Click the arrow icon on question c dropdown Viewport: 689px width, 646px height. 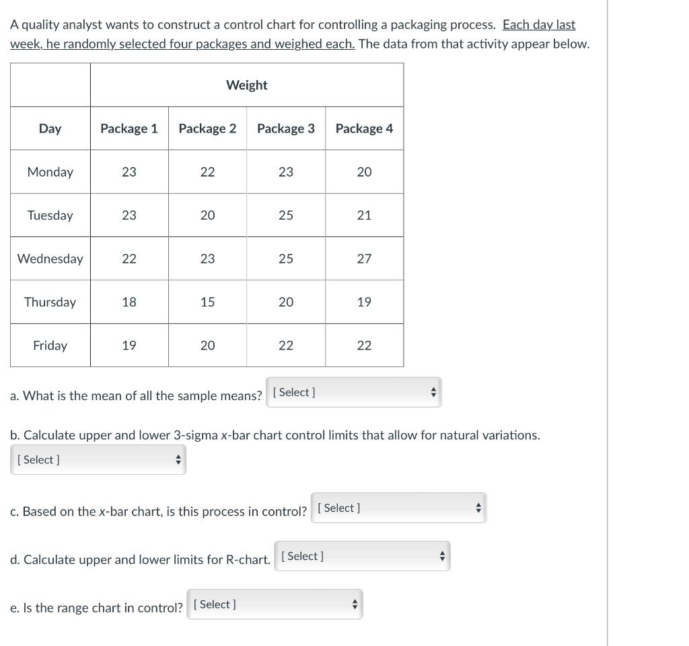[478, 507]
